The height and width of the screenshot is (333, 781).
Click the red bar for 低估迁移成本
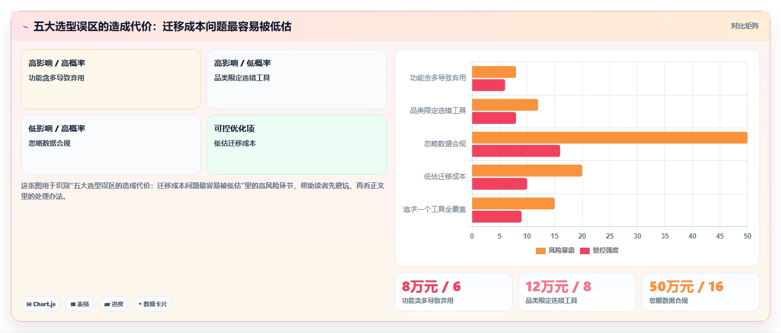click(x=499, y=184)
